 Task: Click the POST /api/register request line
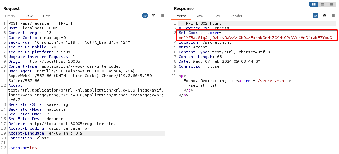tap(40, 23)
